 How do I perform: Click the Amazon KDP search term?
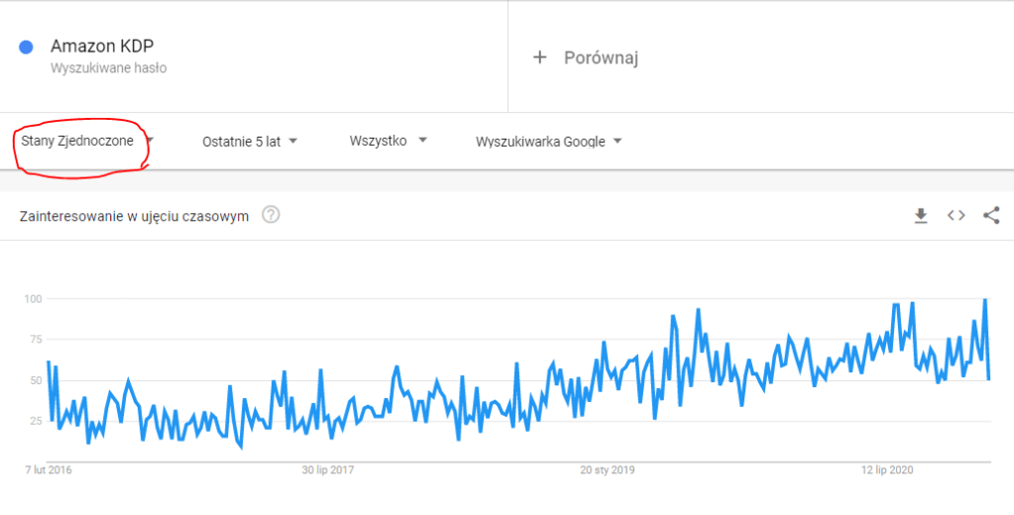tap(102, 47)
